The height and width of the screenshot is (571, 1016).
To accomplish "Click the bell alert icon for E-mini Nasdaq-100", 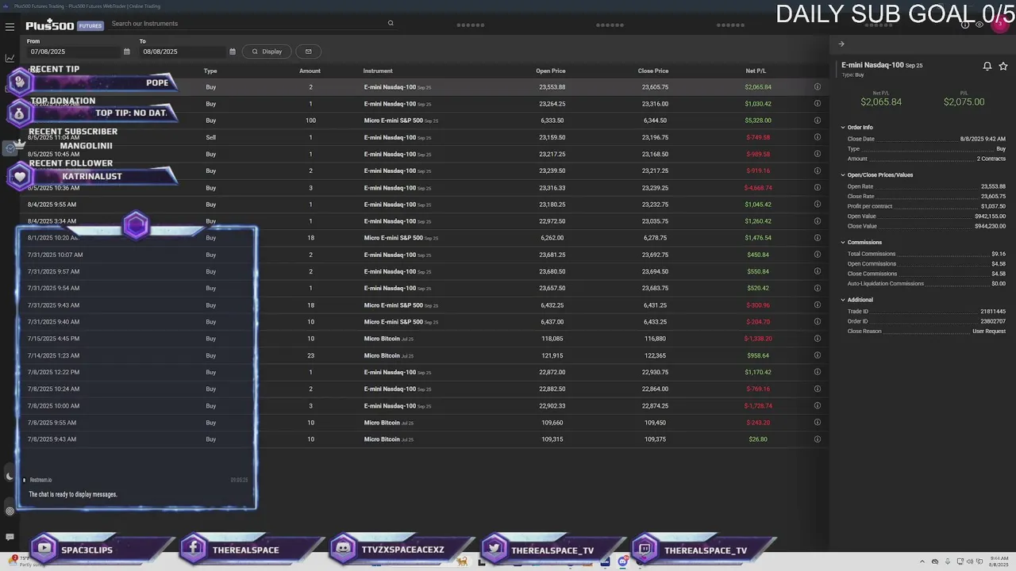I will [987, 66].
